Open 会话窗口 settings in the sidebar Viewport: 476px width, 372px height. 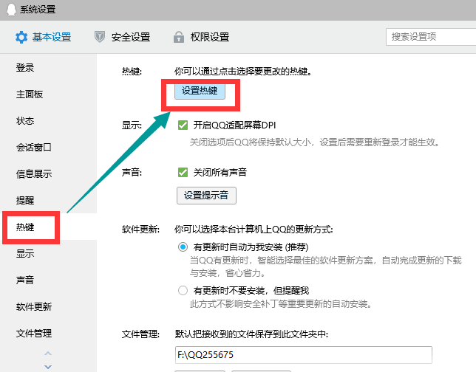click(x=34, y=148)
